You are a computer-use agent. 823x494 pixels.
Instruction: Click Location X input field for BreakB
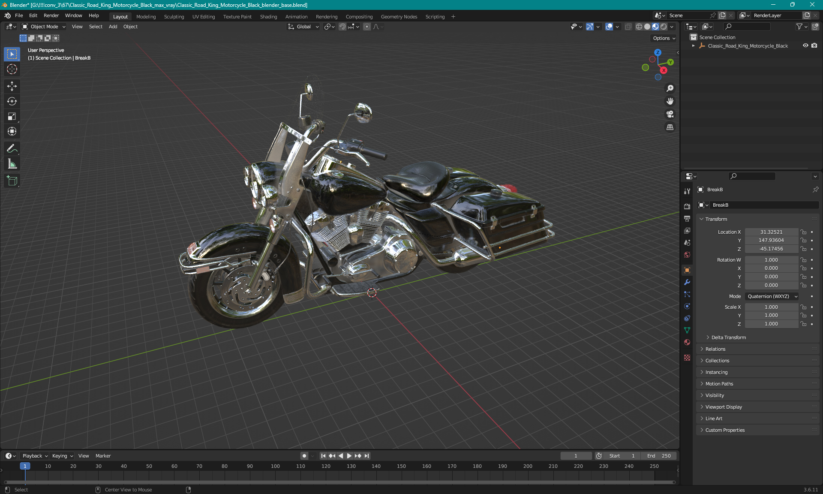point(771,232)
